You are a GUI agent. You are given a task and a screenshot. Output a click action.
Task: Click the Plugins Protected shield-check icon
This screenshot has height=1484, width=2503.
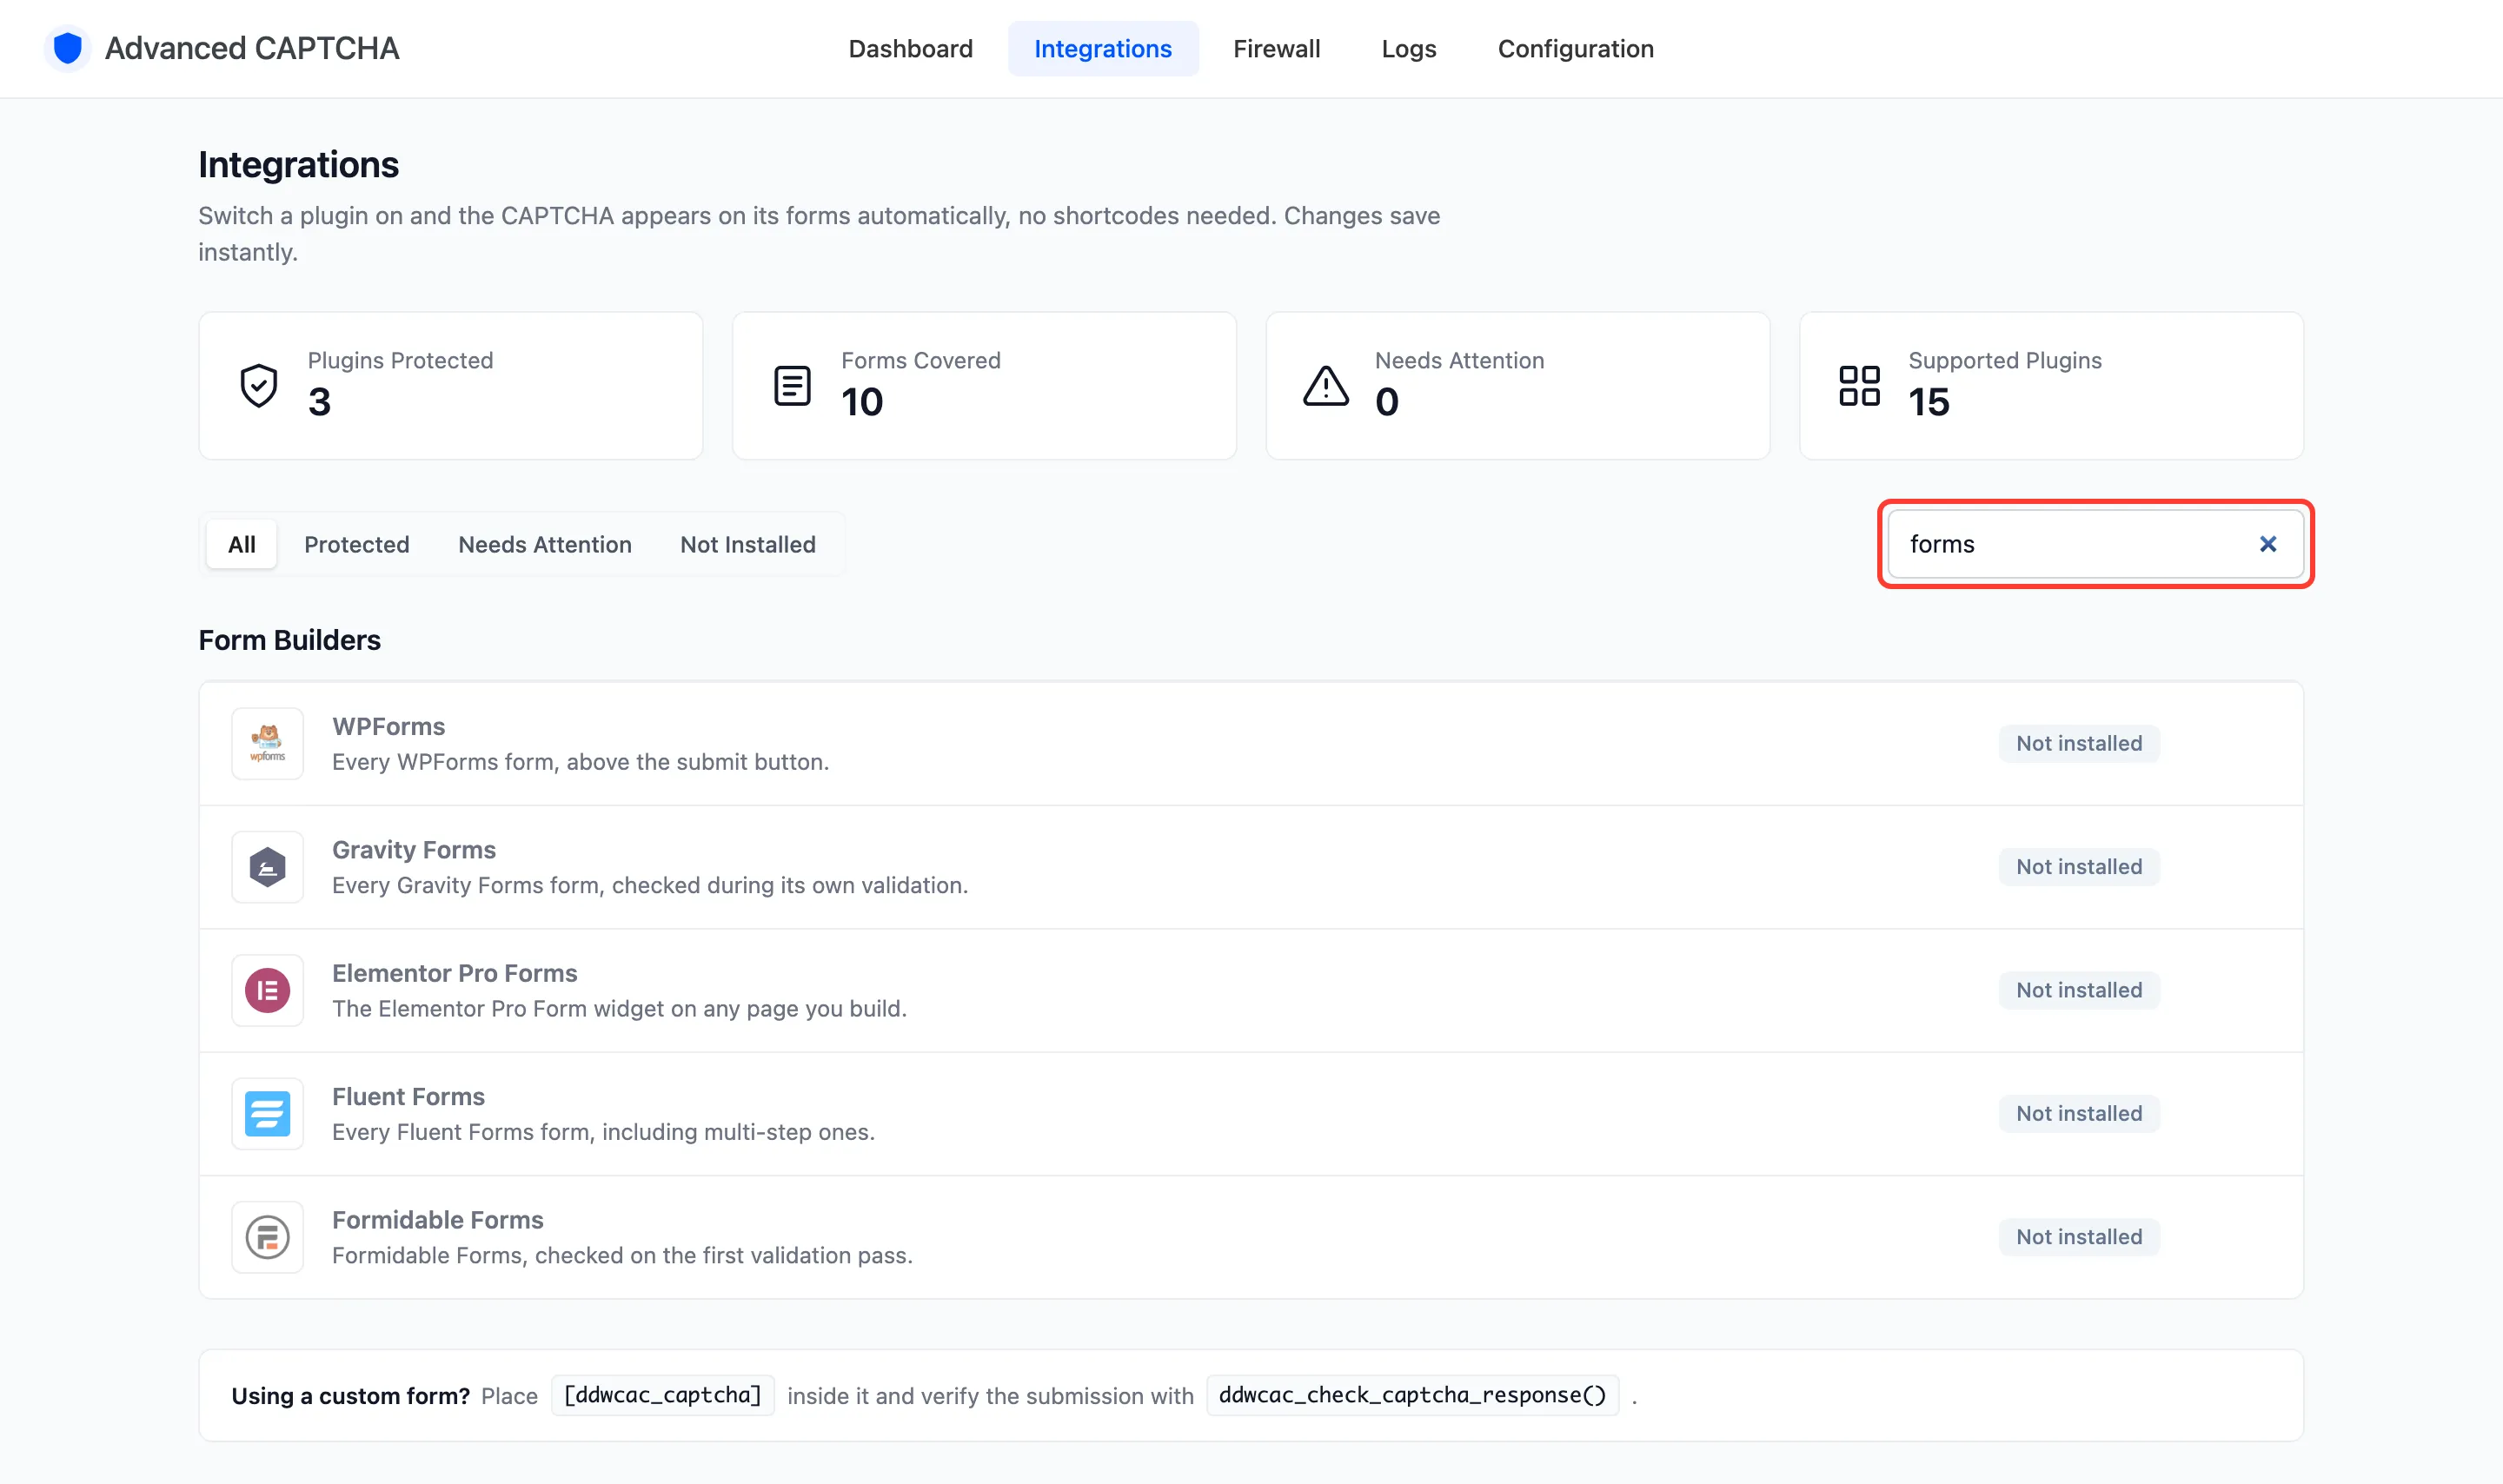pos(258,385)
